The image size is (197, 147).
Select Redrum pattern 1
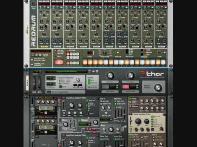[68, 54]
